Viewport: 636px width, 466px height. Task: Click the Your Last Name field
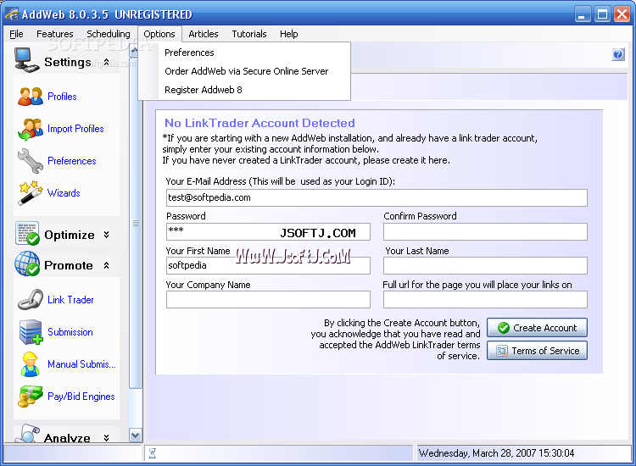coord(486,265)
